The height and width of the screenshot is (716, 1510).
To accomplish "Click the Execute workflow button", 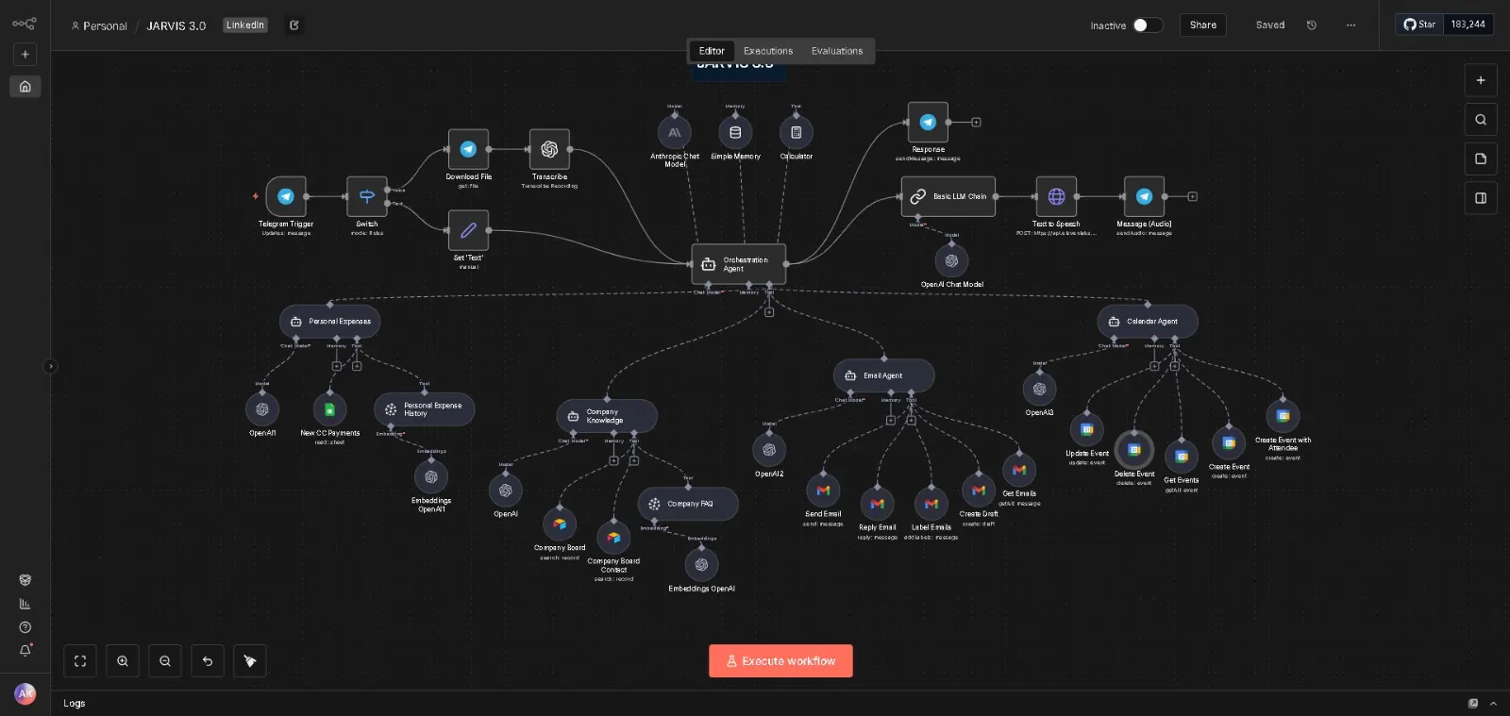I will (780, 661).
